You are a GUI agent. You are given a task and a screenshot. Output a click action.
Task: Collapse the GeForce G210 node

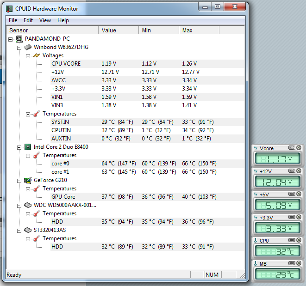[19, 181]
